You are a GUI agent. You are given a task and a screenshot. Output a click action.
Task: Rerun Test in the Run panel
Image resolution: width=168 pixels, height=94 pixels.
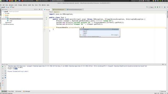(3, 67)
